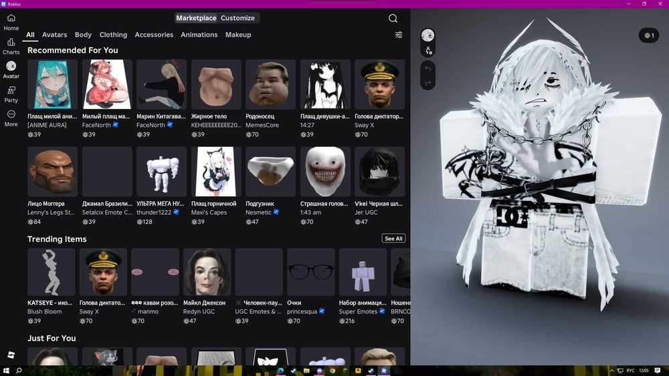Open creator MemesCore link
Viewport: 669px width, 376px height.
tap(262, 125)
